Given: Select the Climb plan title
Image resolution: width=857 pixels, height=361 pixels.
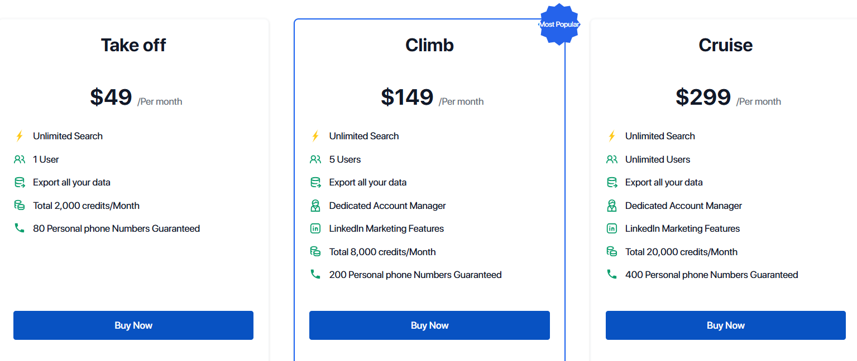Looking at the screenshot, I should (429, 45).
